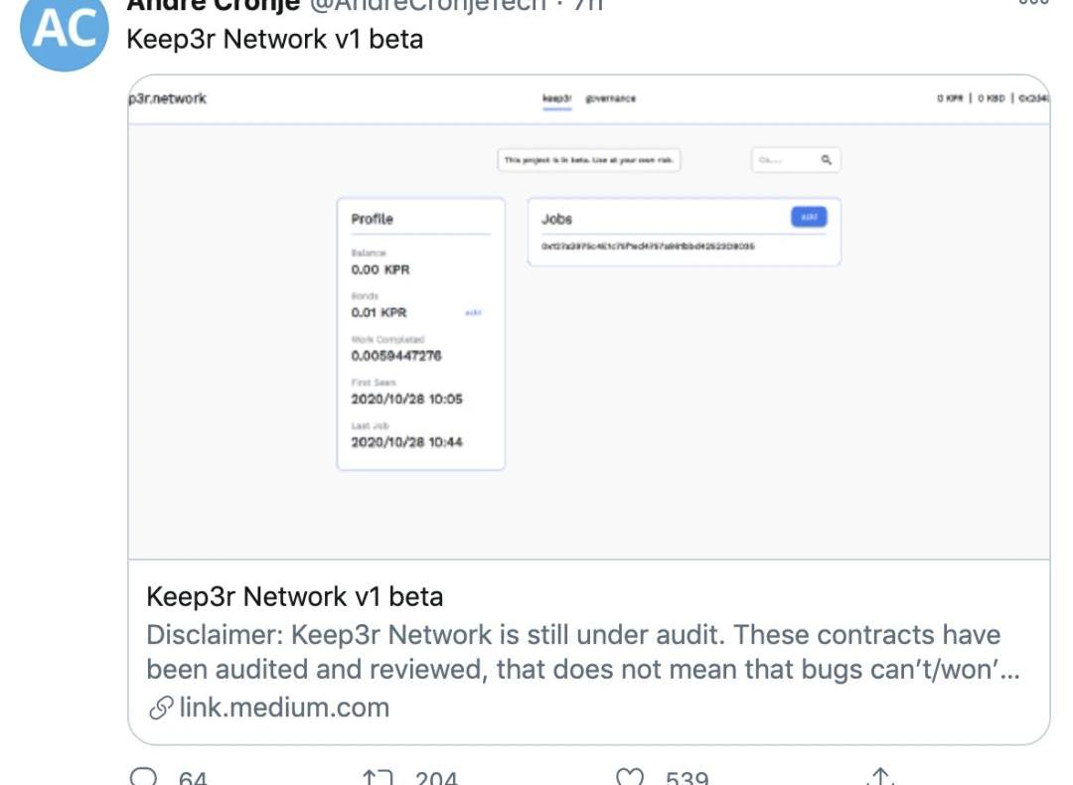Open the tweet's more options ellipsis

tap(1033, 4)
